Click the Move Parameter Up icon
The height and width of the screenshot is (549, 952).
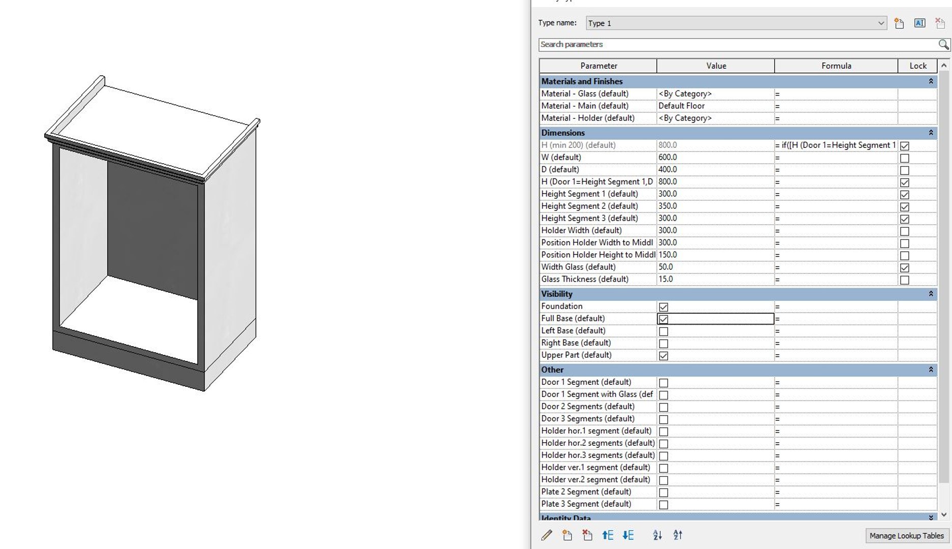608,535
